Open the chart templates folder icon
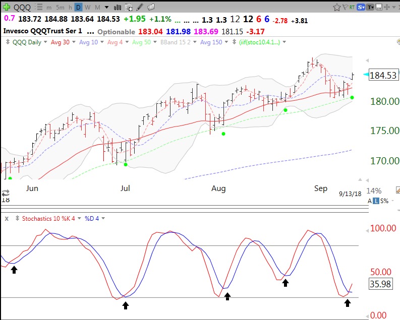Image resolution: width=400 pixels, height=320 pixels. pyautogui.click(x=151, y=7)
